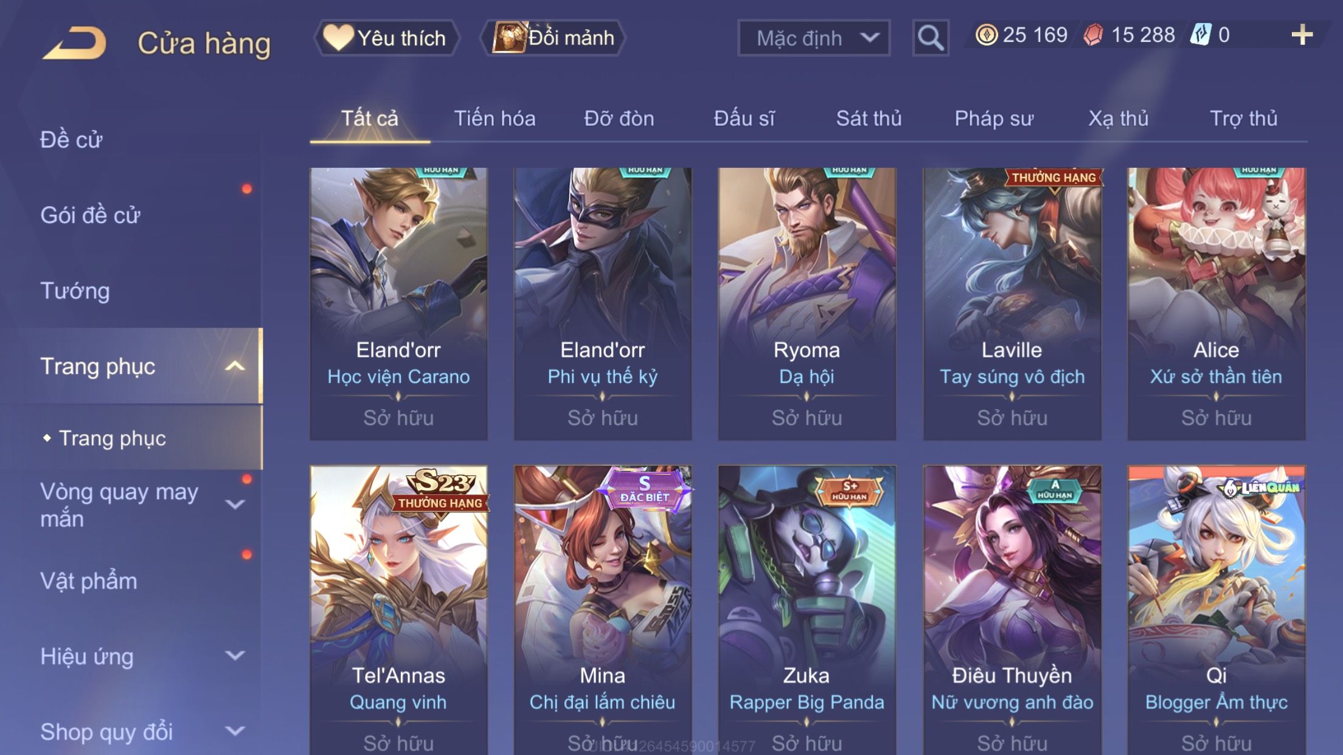Tap the red gem currency icon
The width and height of the screenshot is (1343, 755).
click(1094, 35)
